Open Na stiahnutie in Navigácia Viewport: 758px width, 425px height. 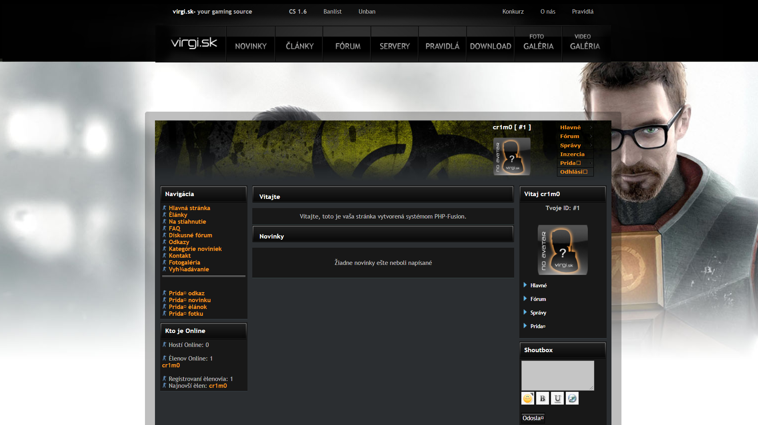click(187, 222)
